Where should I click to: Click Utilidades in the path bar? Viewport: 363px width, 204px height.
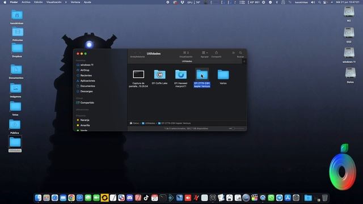(x=149, y=124)
